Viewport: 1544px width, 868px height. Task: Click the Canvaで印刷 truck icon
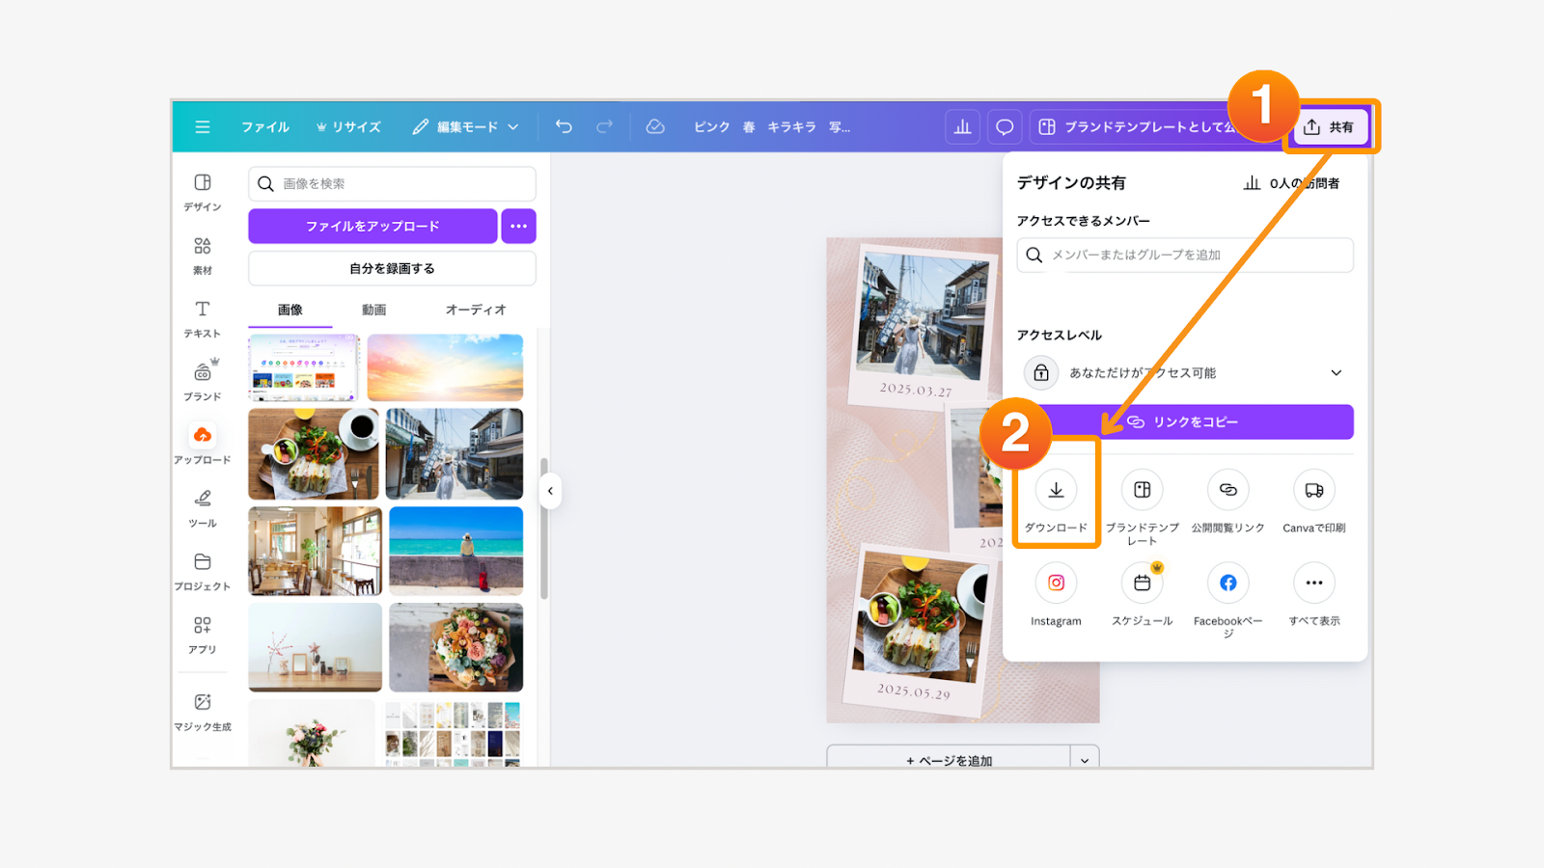coord(1314,490)
